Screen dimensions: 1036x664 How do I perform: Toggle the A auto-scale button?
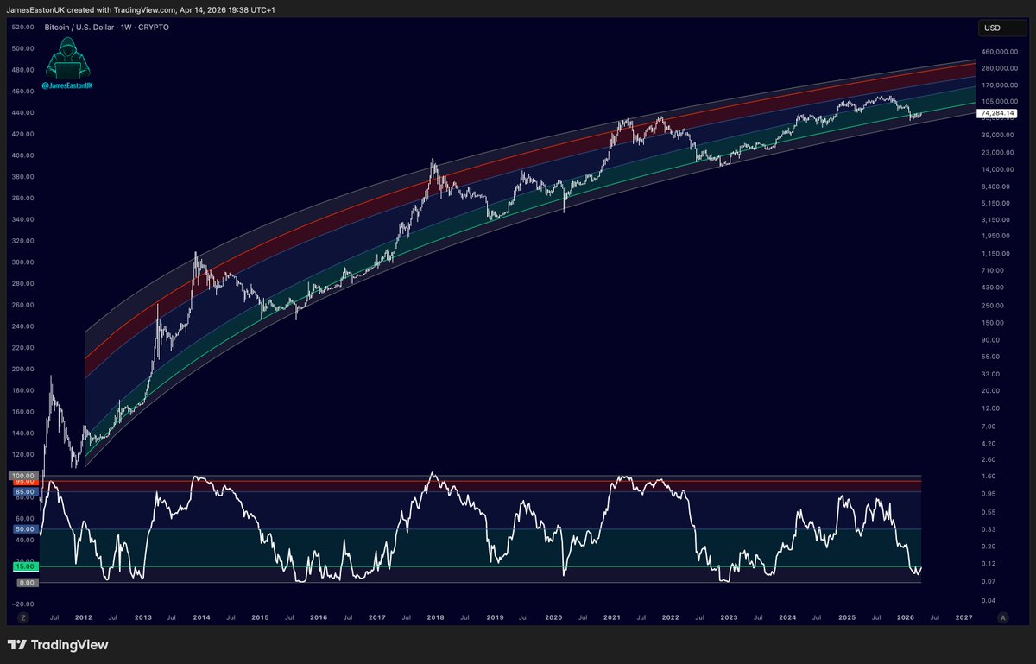1002,618
